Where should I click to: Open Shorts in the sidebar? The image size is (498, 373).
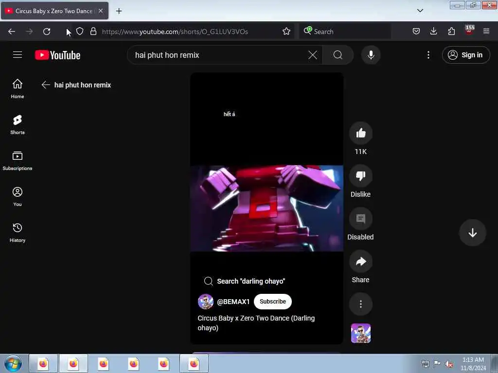coord(18,125)
